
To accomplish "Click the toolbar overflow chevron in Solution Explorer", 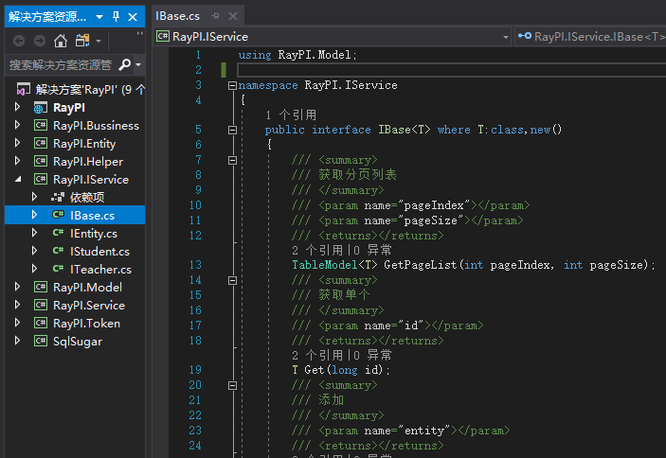I will [140, 34].
